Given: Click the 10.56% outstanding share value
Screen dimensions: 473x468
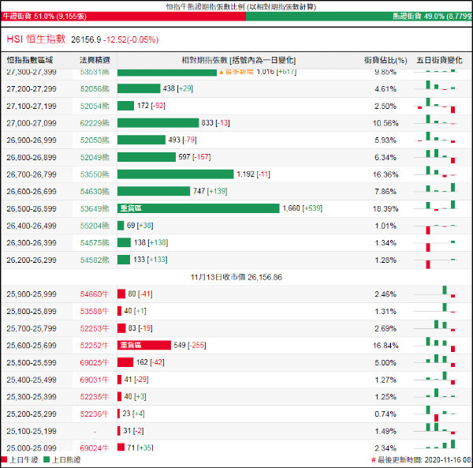Looking at the screenshot, I should click(385, 123).
